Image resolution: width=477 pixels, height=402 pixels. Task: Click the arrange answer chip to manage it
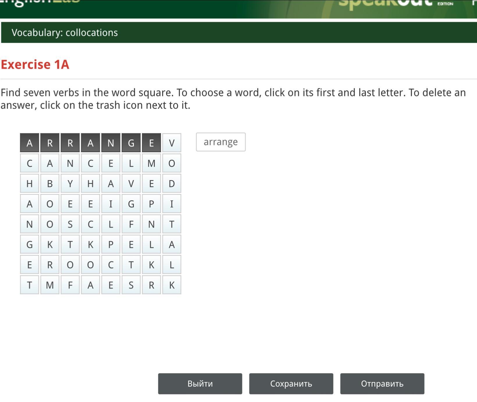[x=221, y=142]
